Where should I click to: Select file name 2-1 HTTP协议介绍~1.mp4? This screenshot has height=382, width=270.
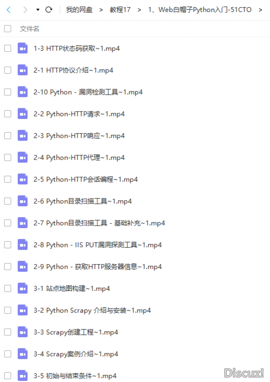(x=73, y=71)
